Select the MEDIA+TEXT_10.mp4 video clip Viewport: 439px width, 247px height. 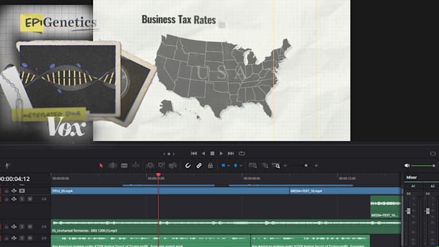click(x=345, y=191)
